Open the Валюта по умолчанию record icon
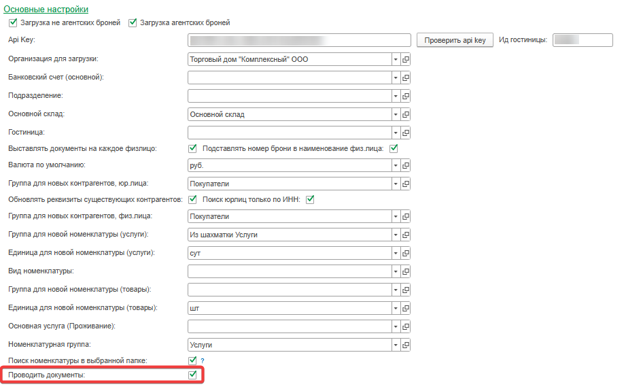Viewport: 624px width, 391px height. 406,165
